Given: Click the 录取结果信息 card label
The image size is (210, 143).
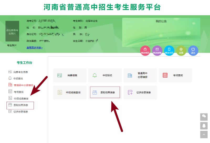Looking at the screenshot, I should 108,93.
